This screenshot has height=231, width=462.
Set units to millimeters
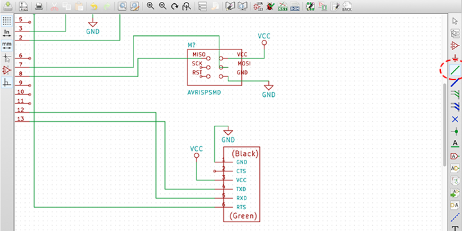(x=7, y=46)
